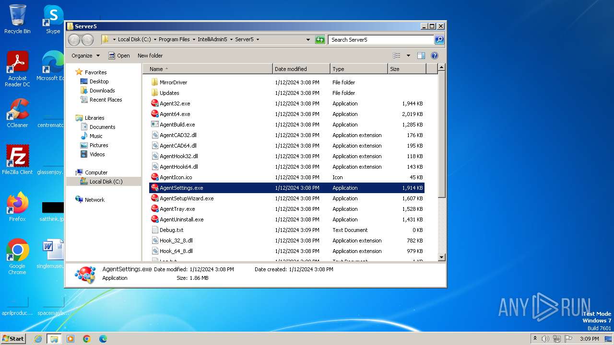Open Firefox desktop shortcut

17,207
